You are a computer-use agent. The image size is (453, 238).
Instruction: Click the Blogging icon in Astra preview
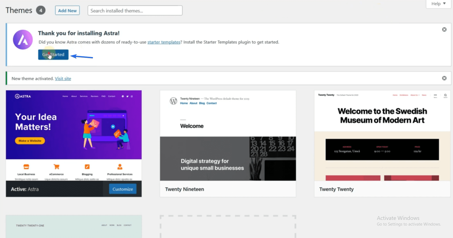[87, 167]
